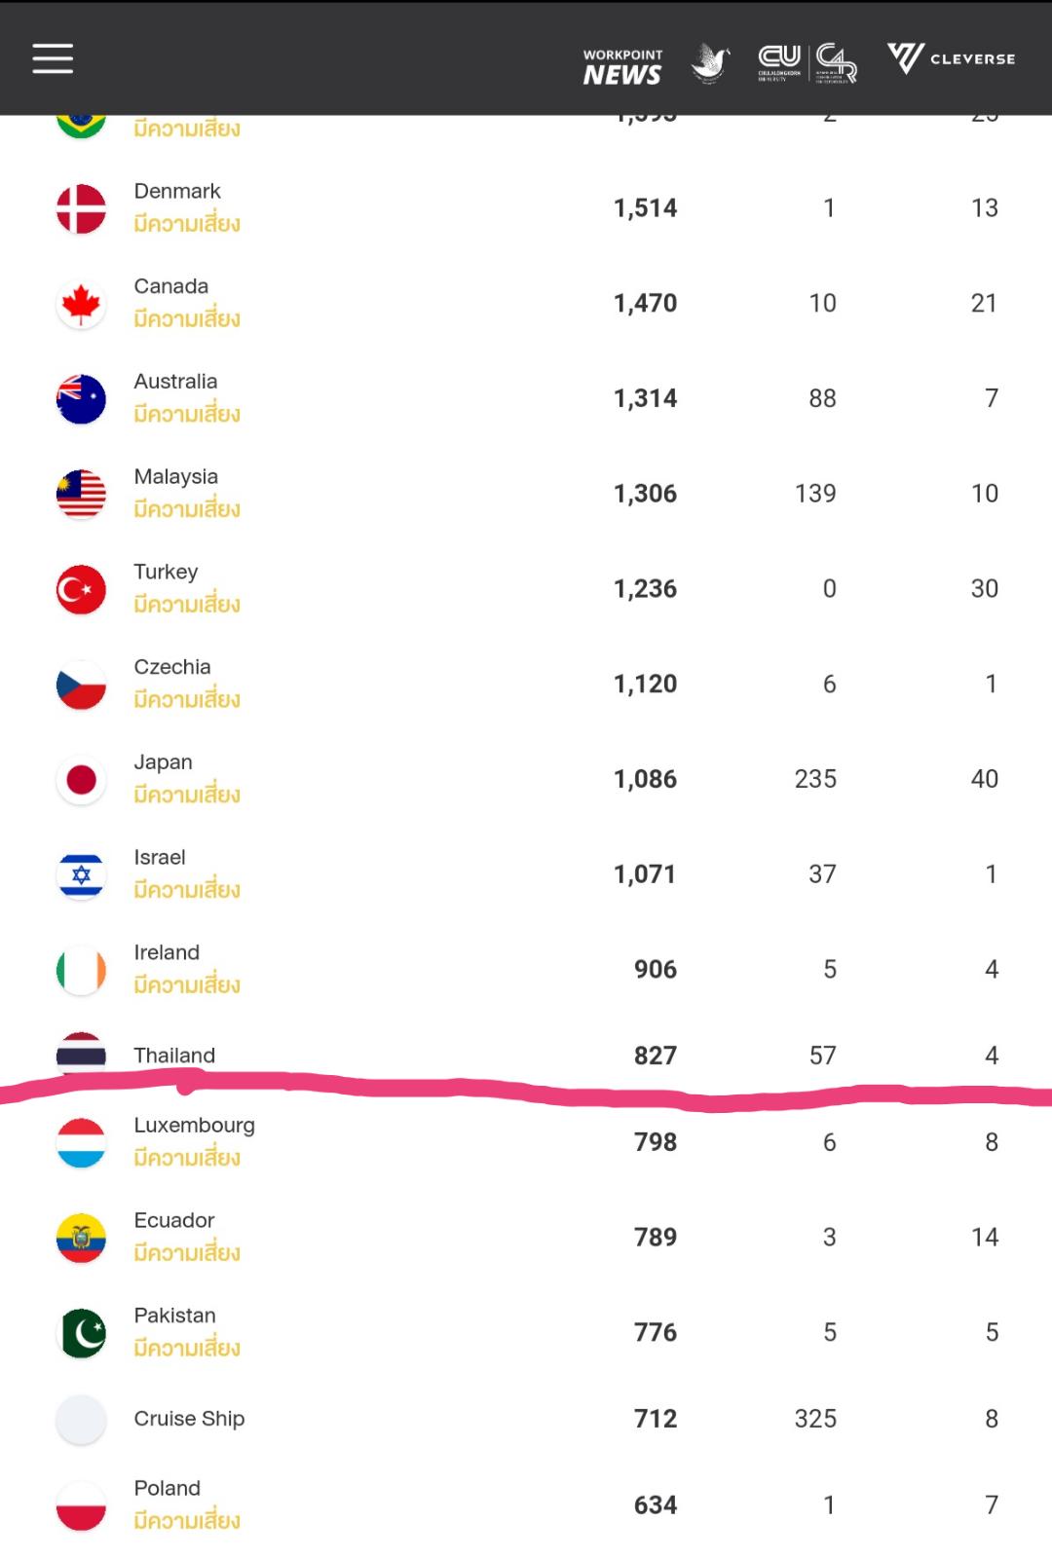The width and height of the screenshot is (1052, 1558).
Task: Click Ecuador's yellow risk label
Action: coord(187,1253)
